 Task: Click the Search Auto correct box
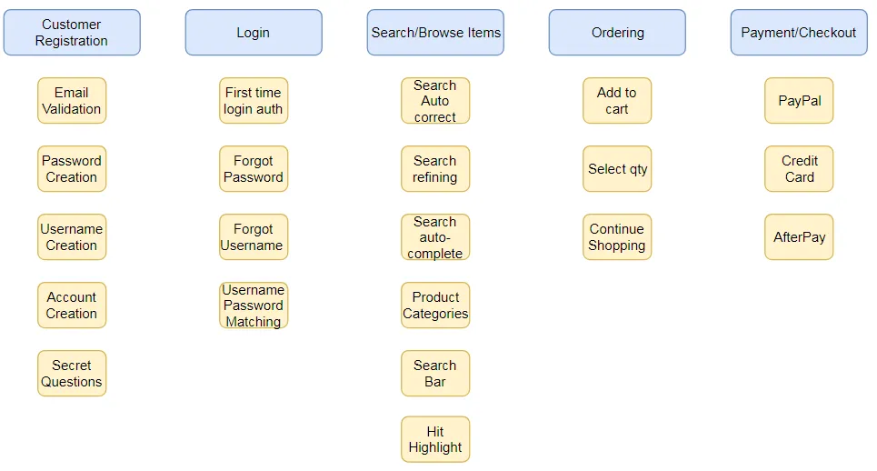tap(435, 101)
